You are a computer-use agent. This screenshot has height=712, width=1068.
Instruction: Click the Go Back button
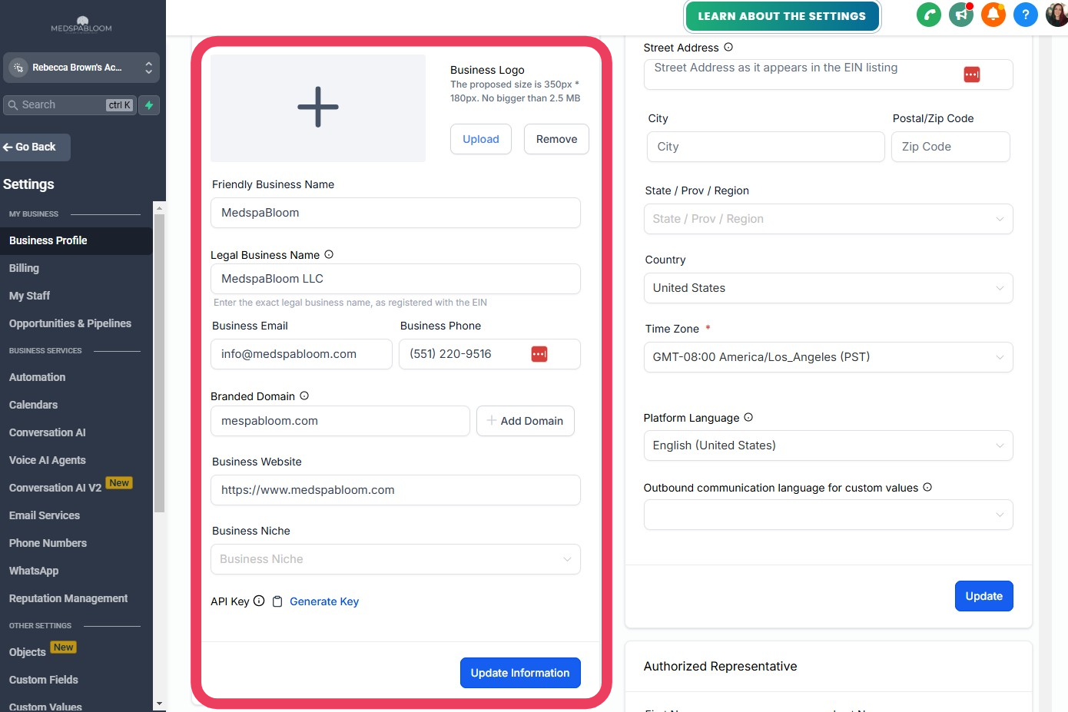point(35,147)
